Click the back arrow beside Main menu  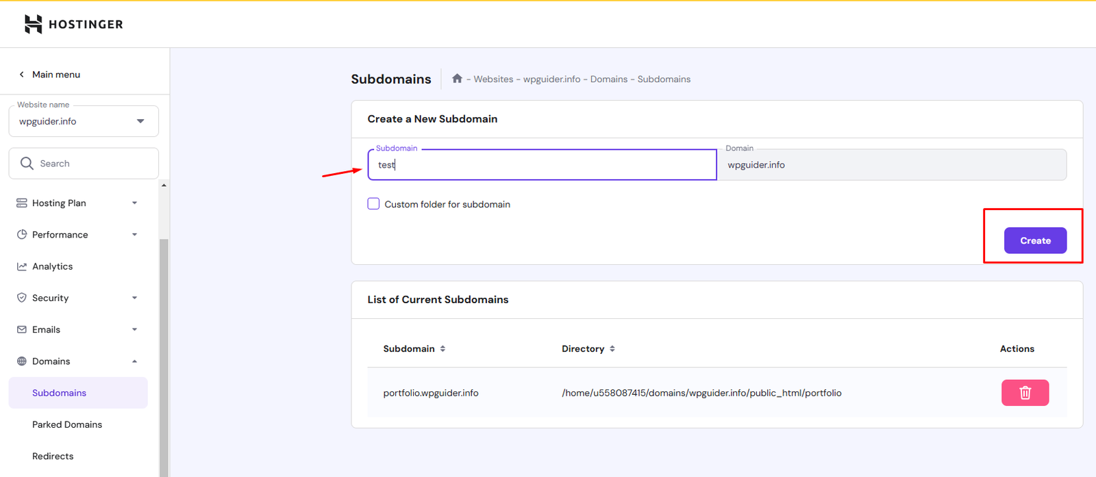coord(21,75)
